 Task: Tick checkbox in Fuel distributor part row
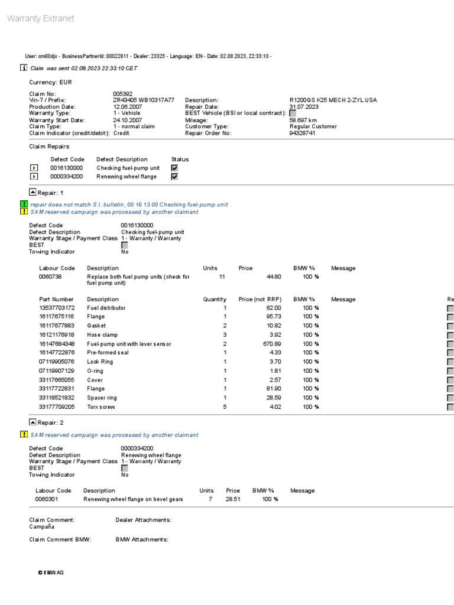click(450, 308)
